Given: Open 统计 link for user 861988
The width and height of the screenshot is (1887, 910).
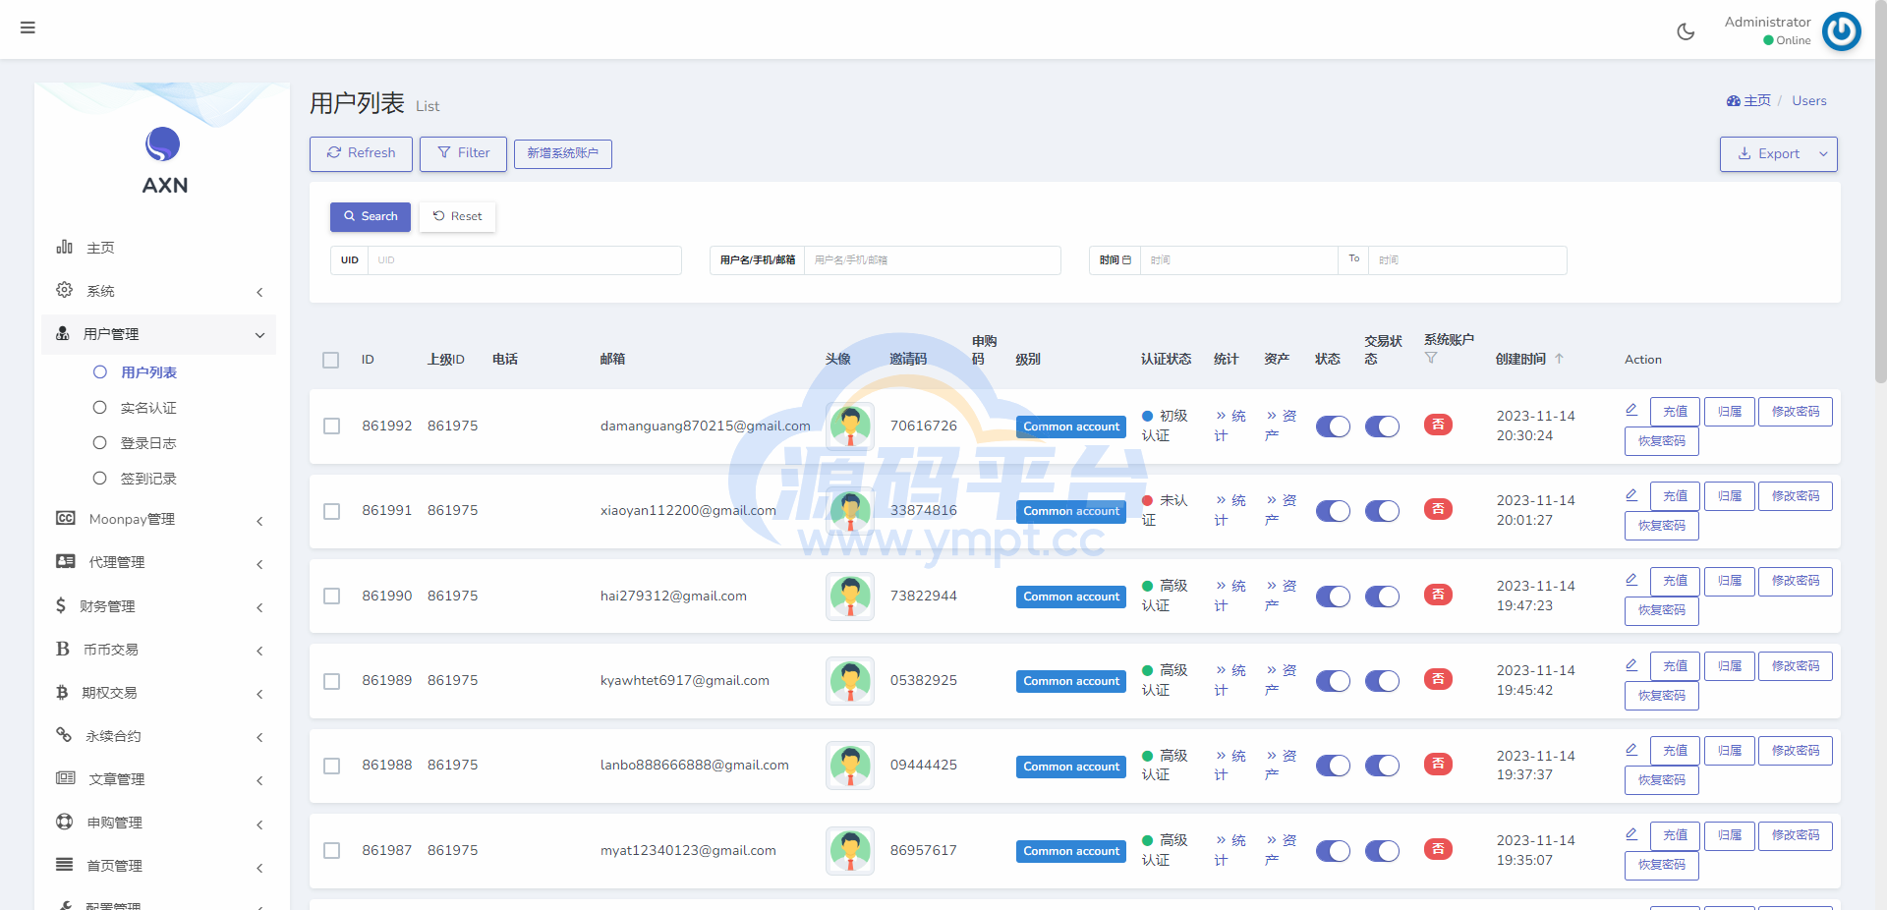Looking at the screenshot, I should pyautogui.click(x=1230, y=766).
